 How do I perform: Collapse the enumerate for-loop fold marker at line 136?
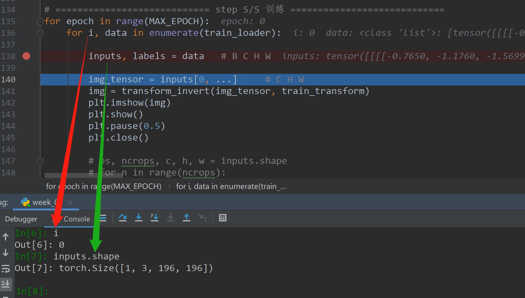(40, 33)
